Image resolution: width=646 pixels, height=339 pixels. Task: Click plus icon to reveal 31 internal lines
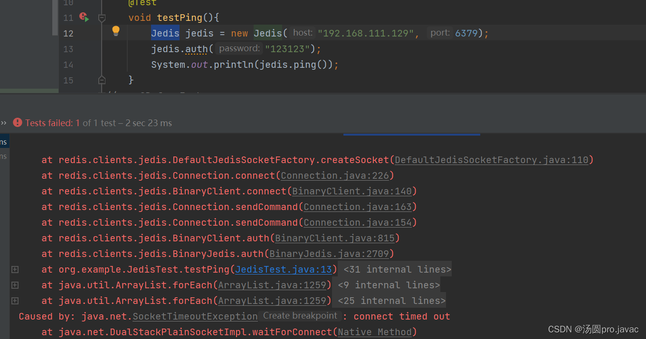tap(14, 269)
